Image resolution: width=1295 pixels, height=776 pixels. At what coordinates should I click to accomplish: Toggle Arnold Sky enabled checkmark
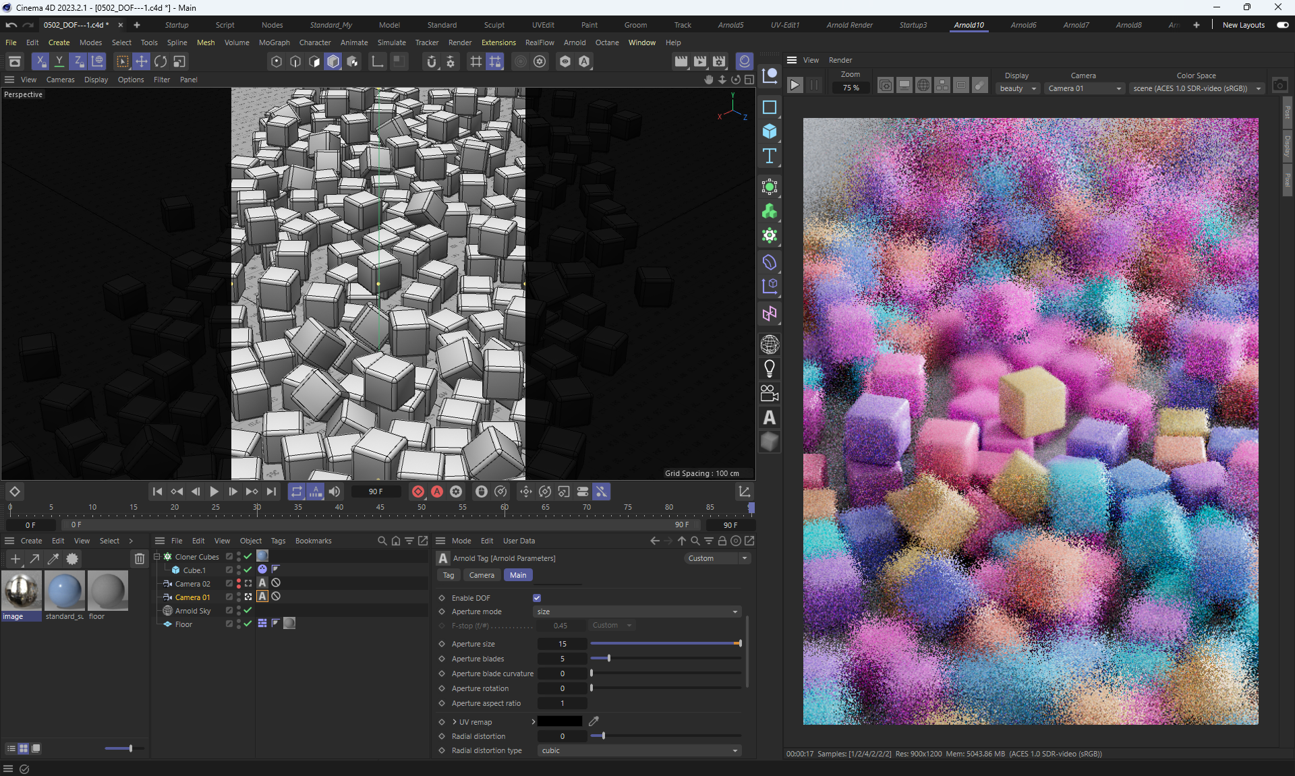pyautogui.click(x=248, y=610)
